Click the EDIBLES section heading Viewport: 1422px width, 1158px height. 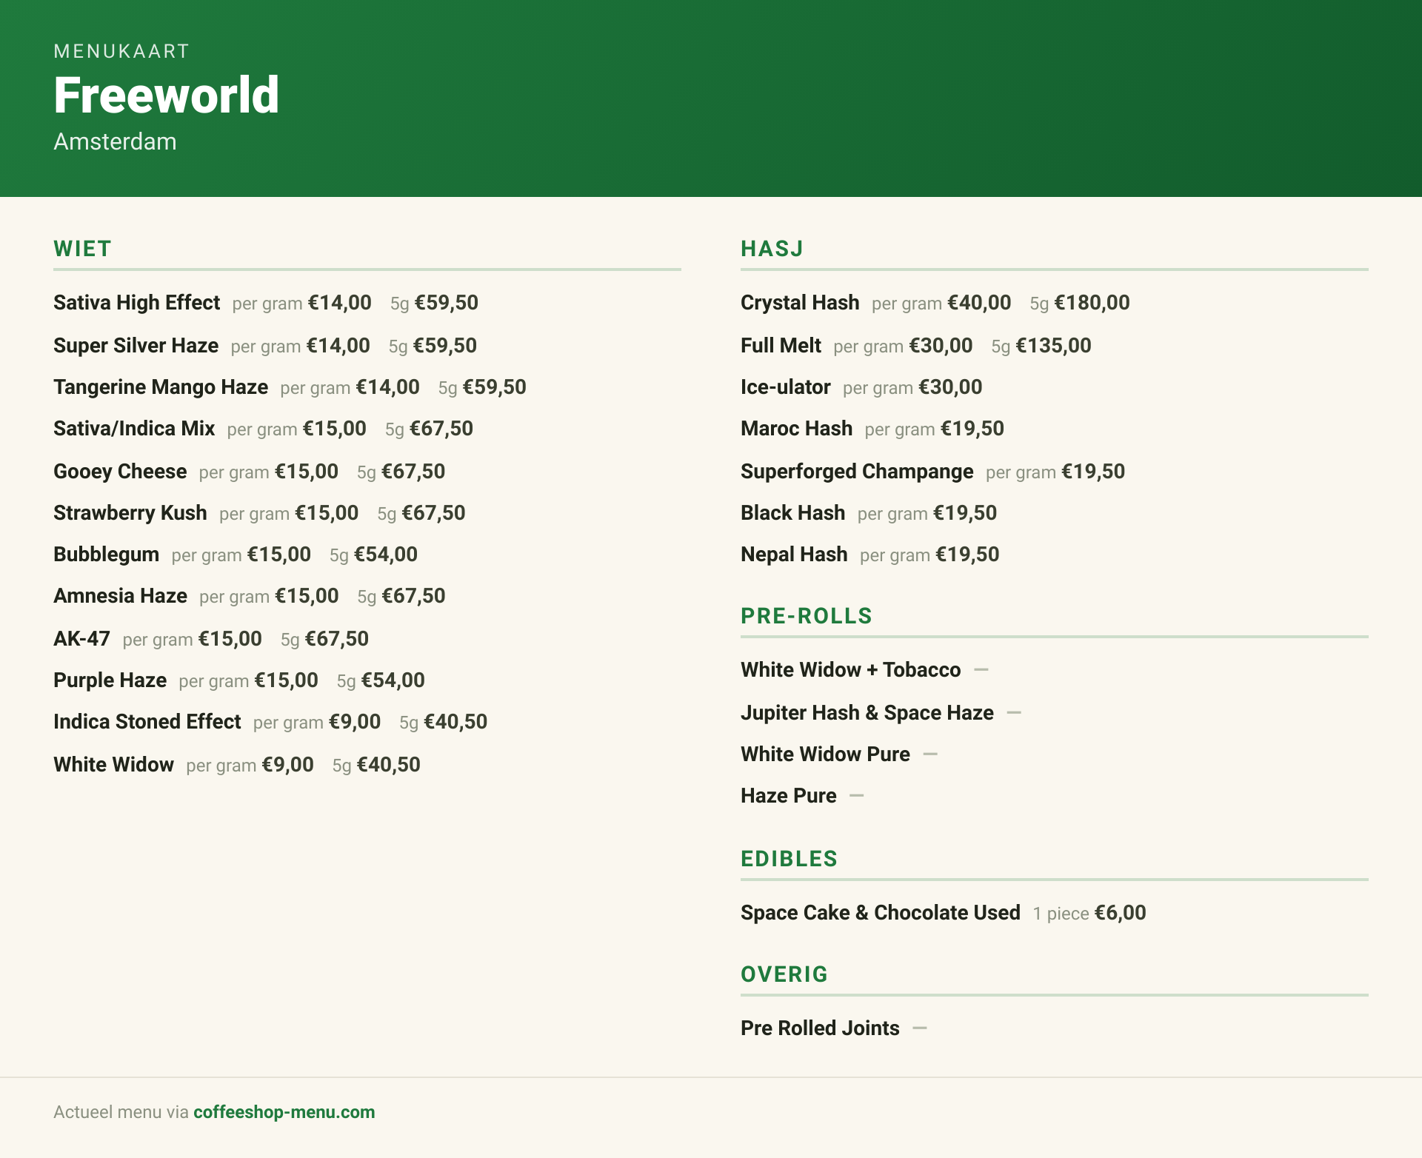[x=789, y=859]
